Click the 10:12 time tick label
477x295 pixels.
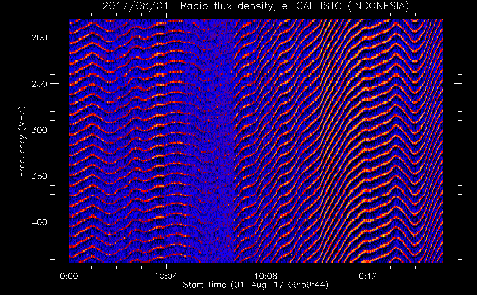pyautogui.click(x=366, y=276)
